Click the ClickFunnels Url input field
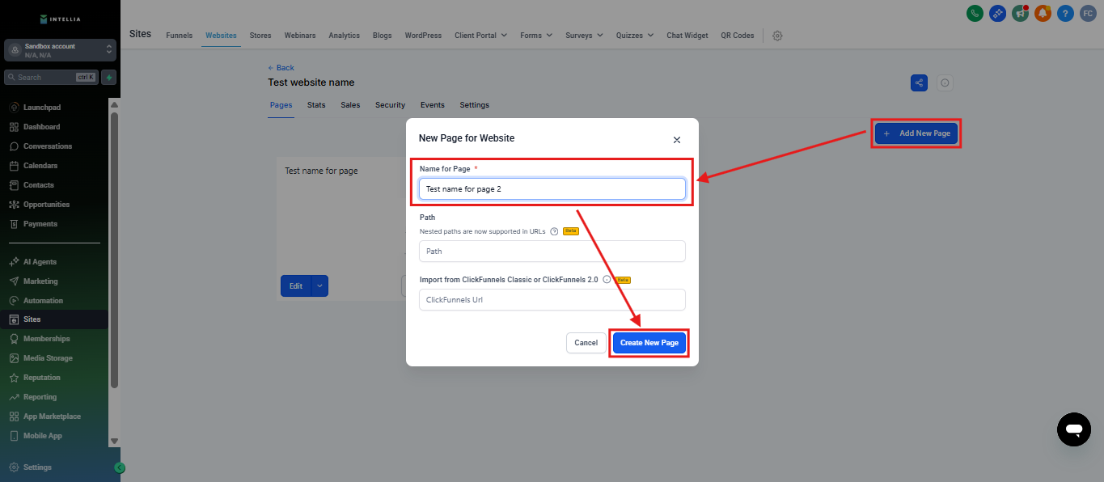Image resolution: width=1104 pixels, height=482 pixels. click(552, 300)
